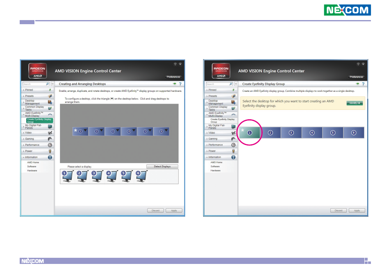Open desktop 6 triangle menu in left window
The width and height of the screenshot is (391, 275).
[x=166, y=130]
